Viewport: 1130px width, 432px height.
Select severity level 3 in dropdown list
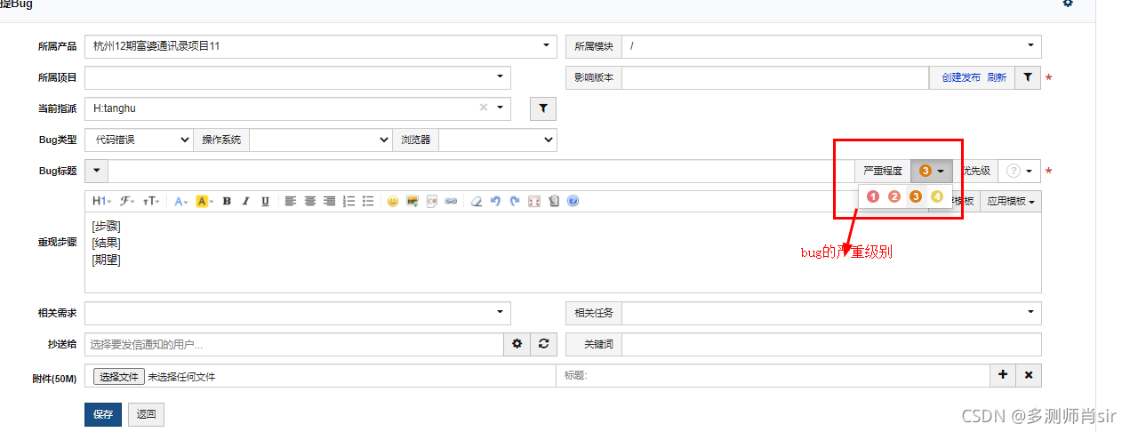pos(916,196)
